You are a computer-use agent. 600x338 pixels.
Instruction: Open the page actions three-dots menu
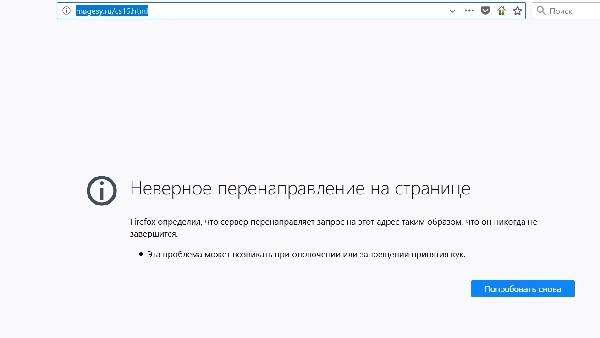point(469,11)
